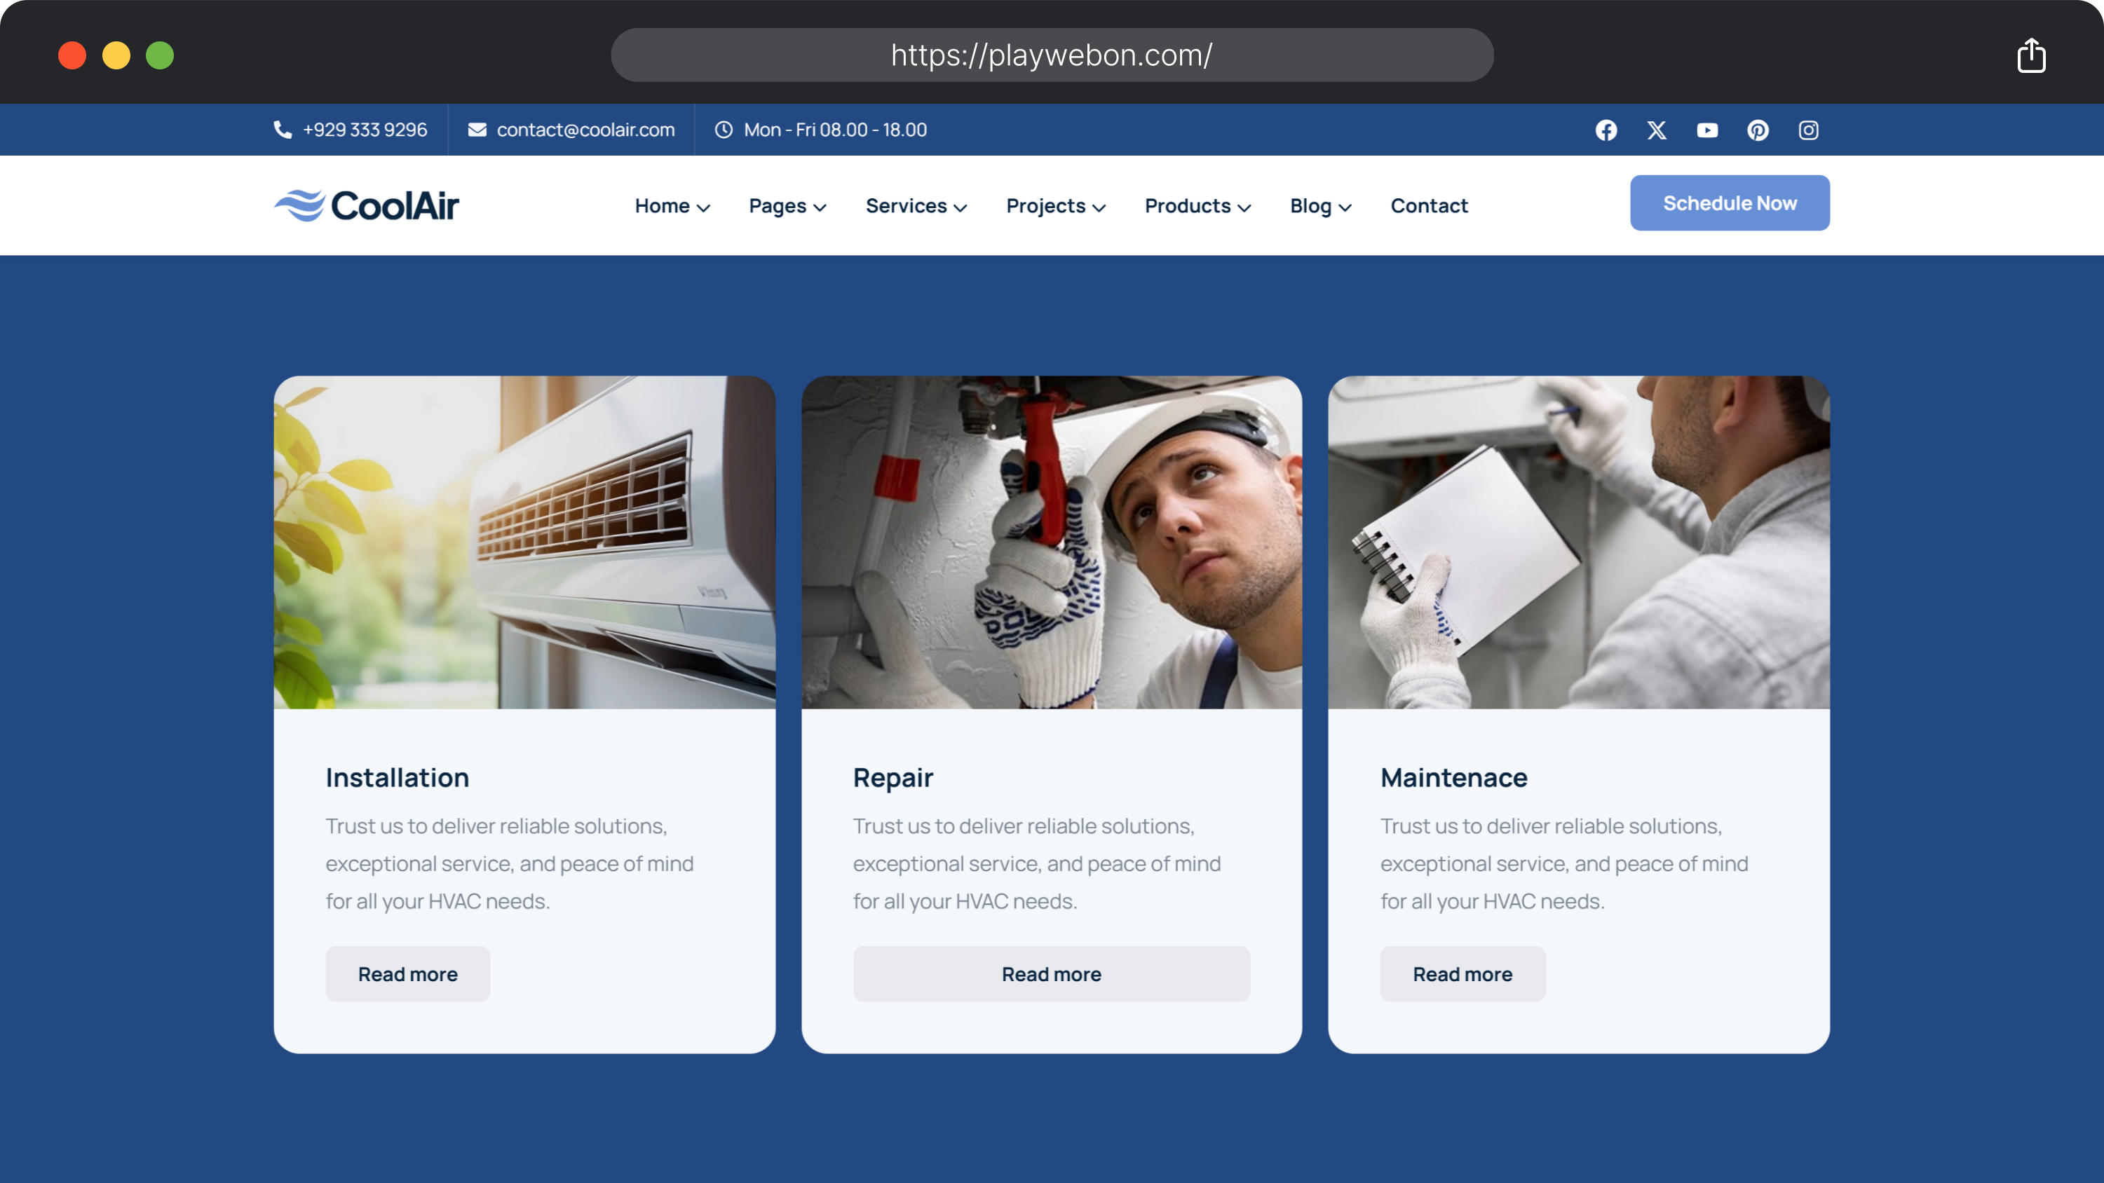Click the red window close dot
This screenshot has width=2104, height=1183.
[x=72, y=55]
